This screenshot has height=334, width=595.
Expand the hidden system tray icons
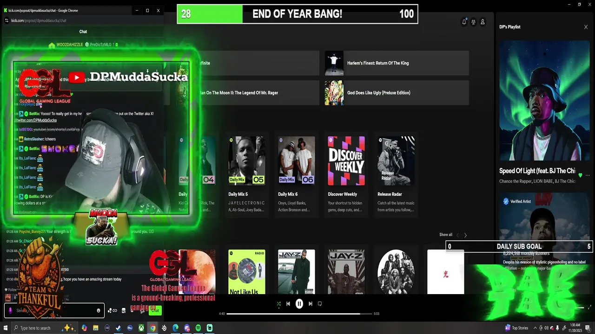[535, 328]
